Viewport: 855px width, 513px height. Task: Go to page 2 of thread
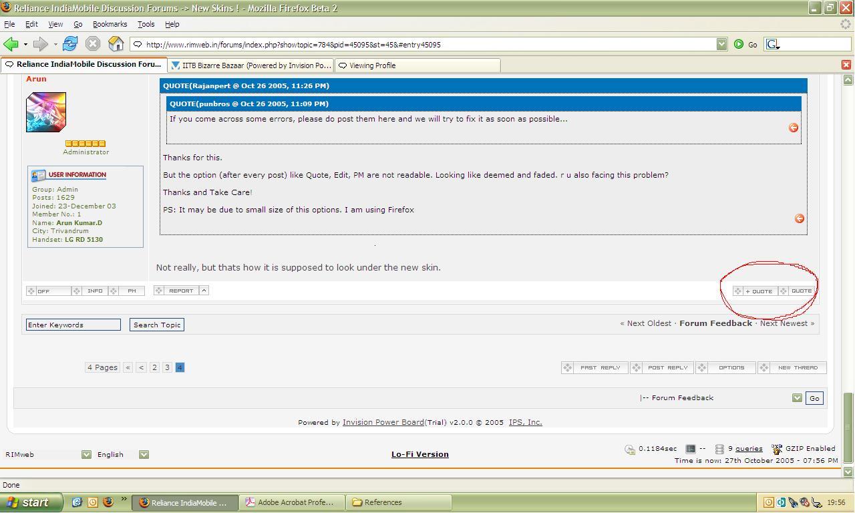154,367
